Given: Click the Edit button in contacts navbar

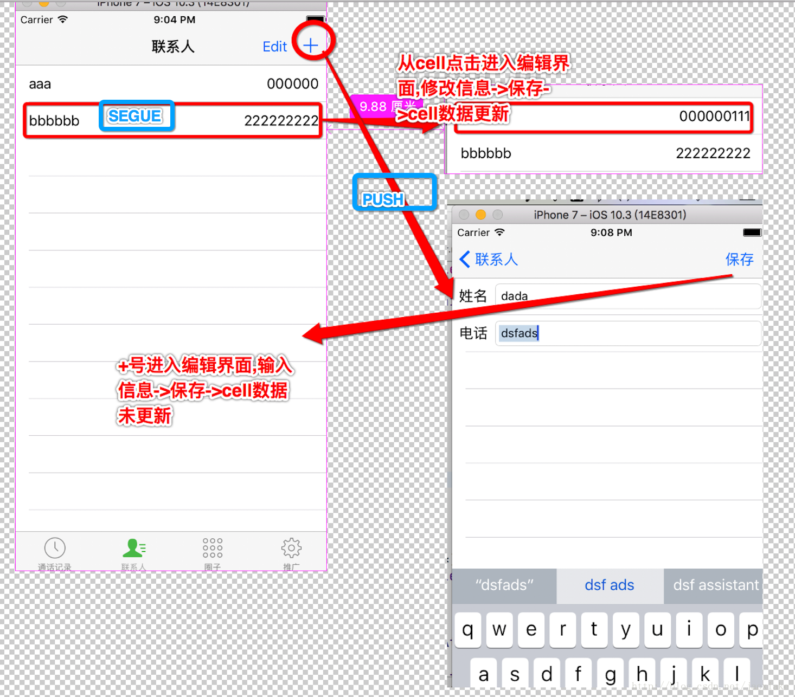Looking at the screenshot, I should point(274,47).
